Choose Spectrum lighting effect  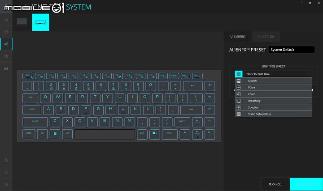pyautogui.click(x=273, y=107)
